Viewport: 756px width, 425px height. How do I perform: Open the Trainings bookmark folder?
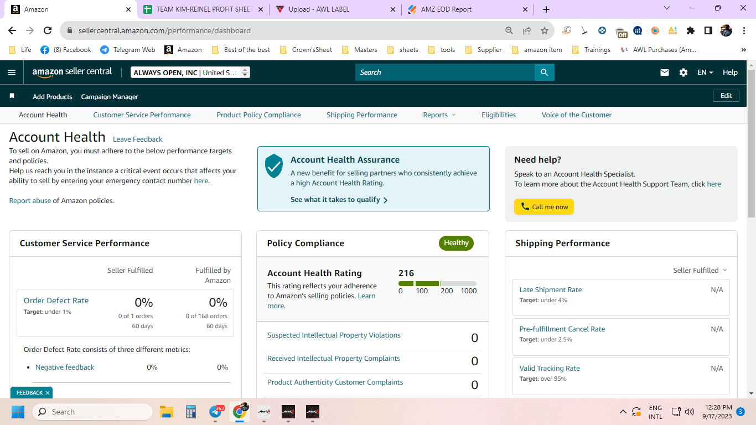point(591,50)
